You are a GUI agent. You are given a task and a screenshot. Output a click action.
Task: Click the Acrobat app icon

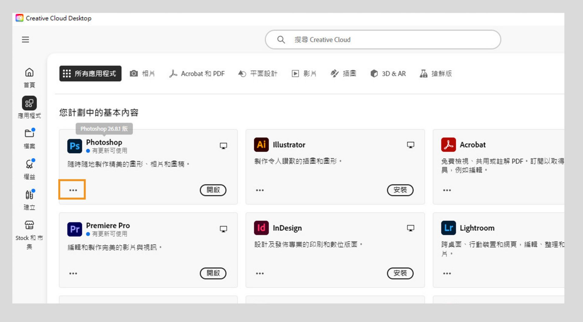[x=448, y=145]
